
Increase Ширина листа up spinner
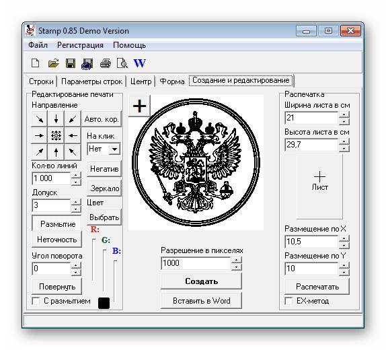tap(344, 114)
